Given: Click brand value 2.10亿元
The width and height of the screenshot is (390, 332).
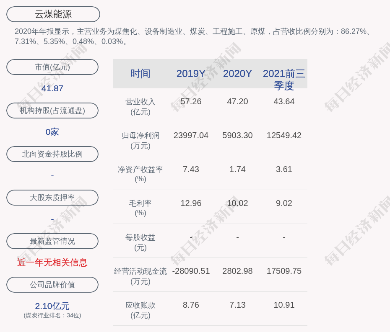Looking at the screenshot, I should (x=52, y=306).
